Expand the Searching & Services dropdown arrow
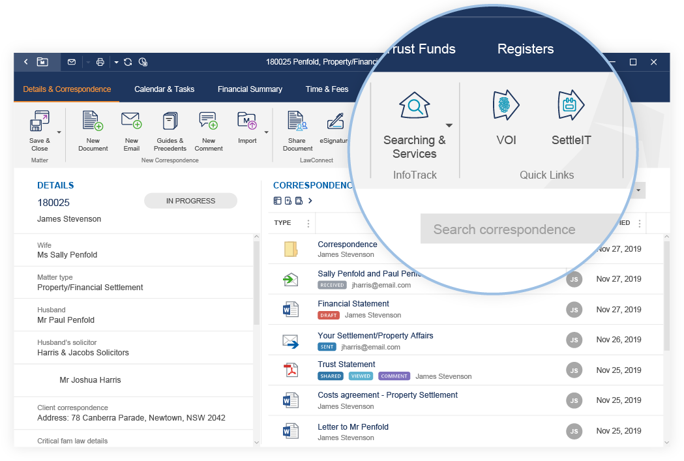 [449, 126]
